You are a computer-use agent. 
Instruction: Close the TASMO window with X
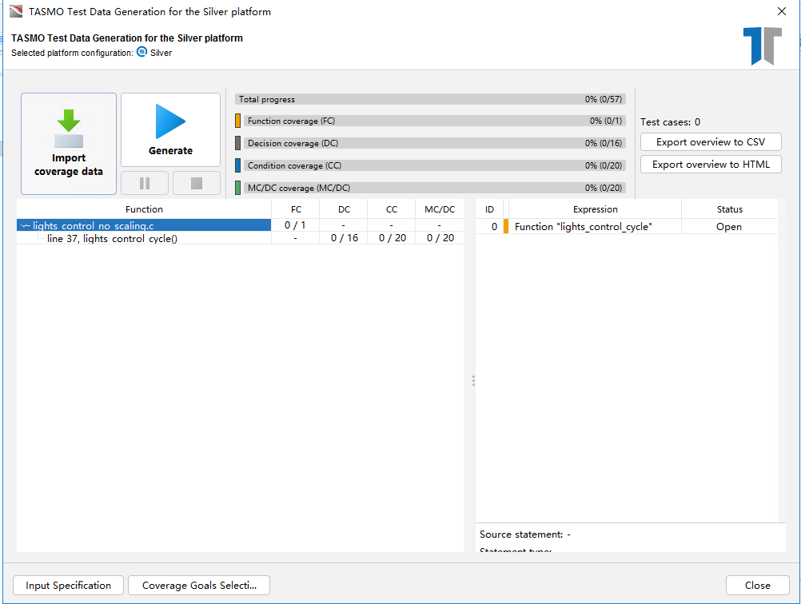782,11
